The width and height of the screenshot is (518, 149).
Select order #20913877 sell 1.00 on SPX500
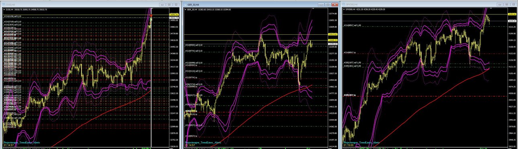[x=353, y=63]
